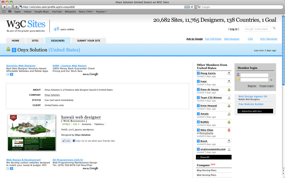Open the bookmarks book icon

[x=4, y=12]
